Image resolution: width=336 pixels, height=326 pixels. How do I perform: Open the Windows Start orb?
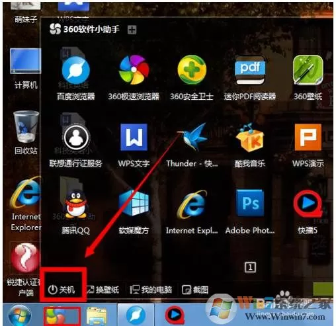click(x=20, y=315)
